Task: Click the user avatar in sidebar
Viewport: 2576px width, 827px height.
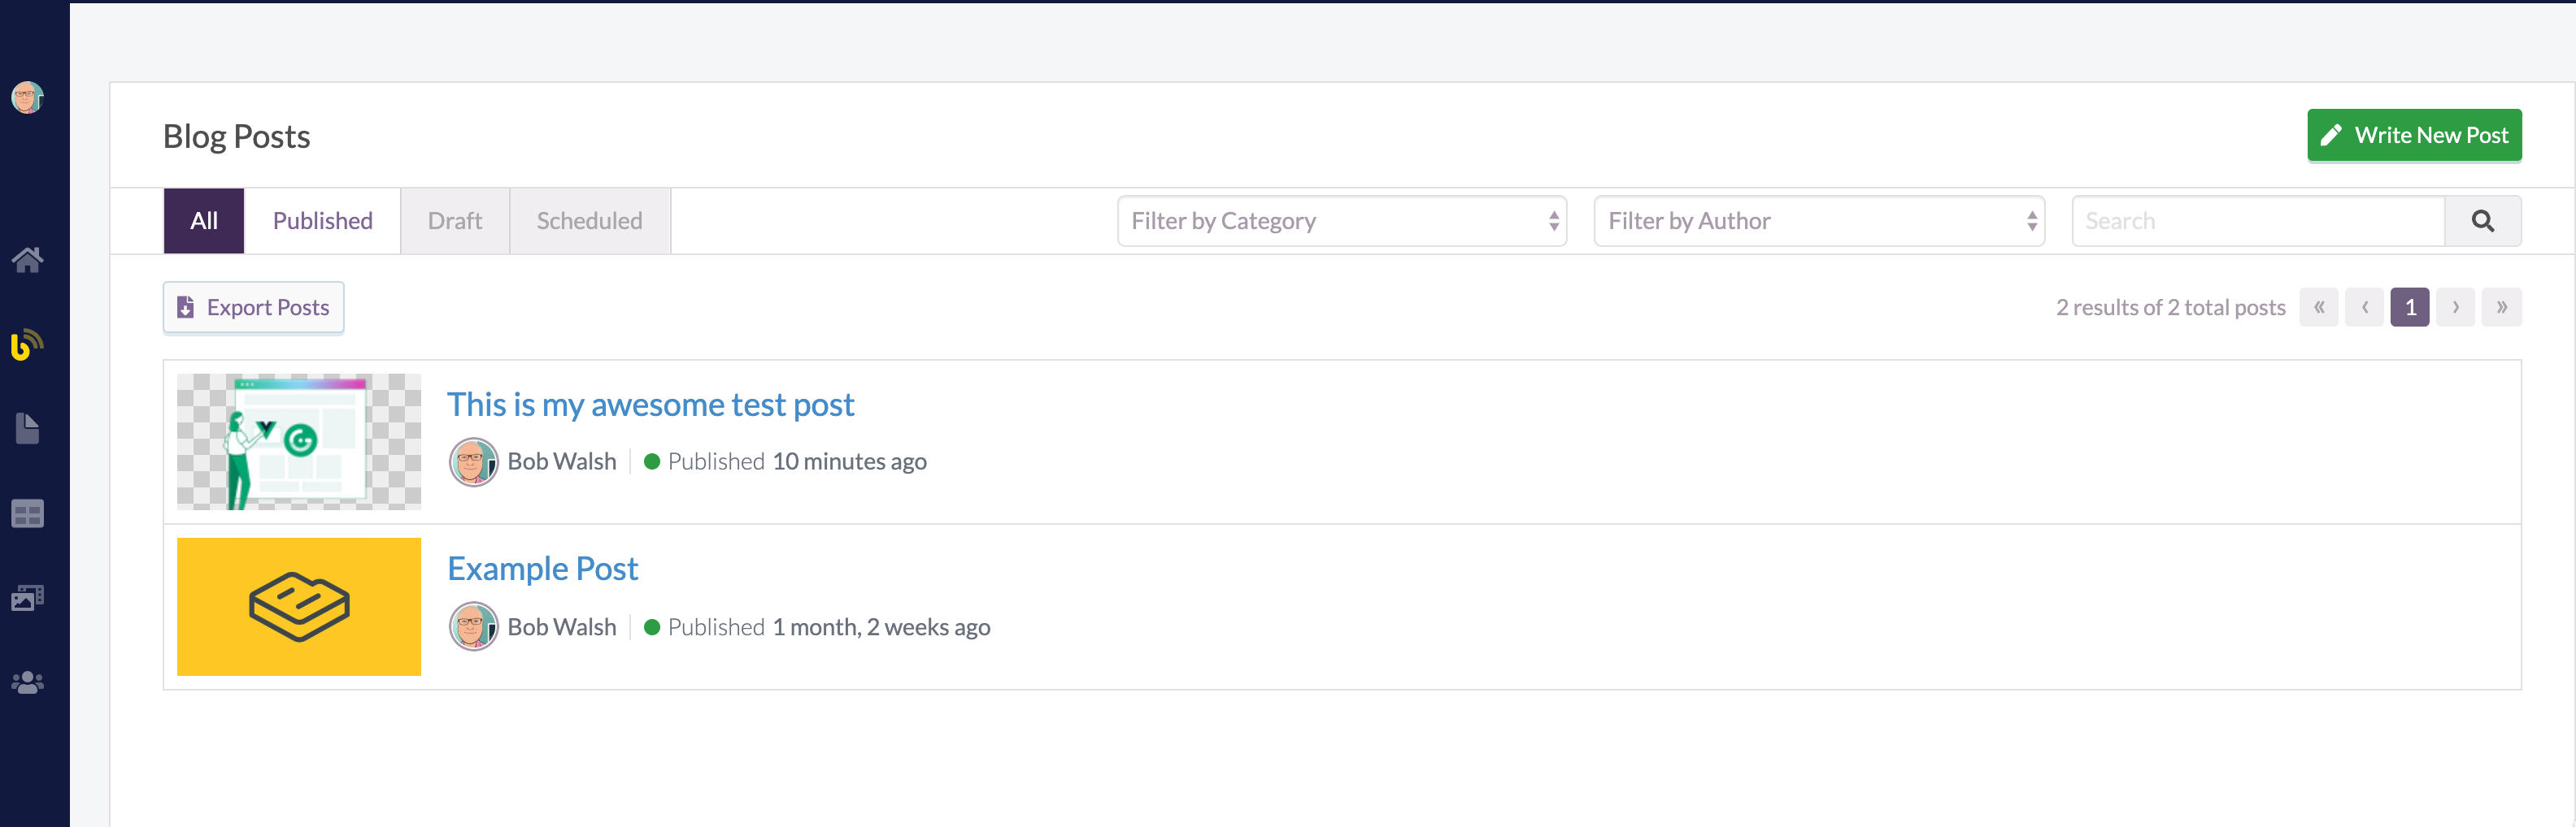Action: (x=27, y=97)
